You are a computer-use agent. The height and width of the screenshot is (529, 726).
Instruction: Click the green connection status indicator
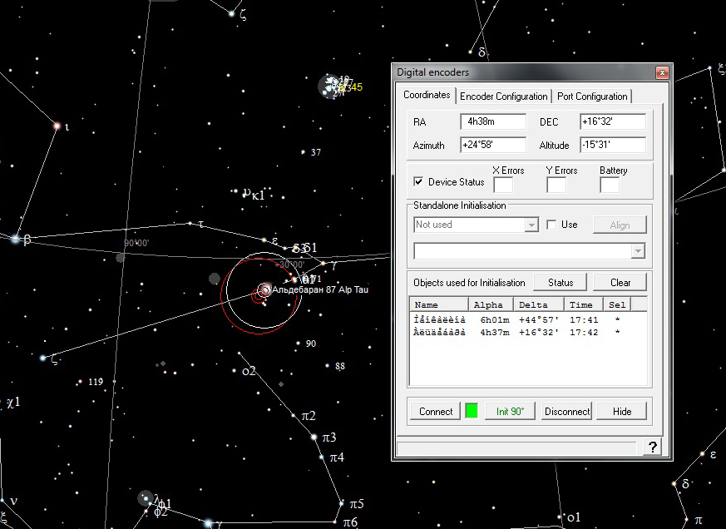(x=472, y=411)
